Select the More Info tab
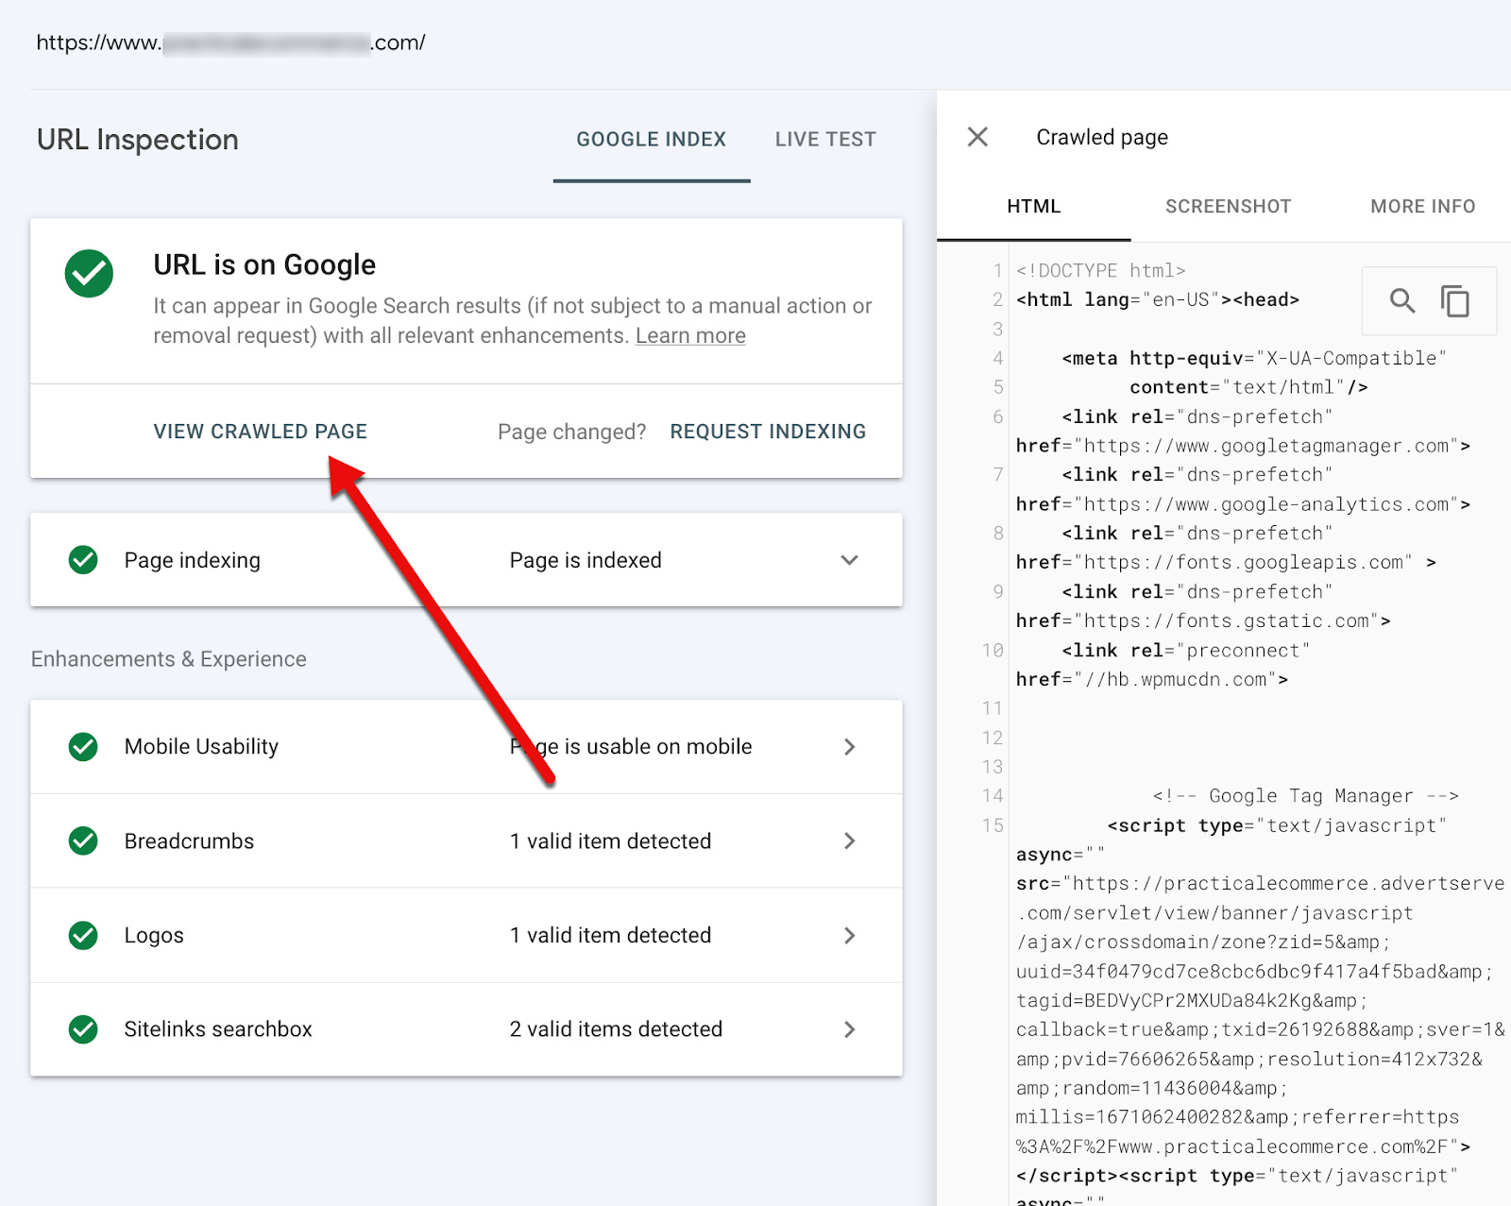The height and width of the screenshot is (1206, 1511). click(1422, 206)
